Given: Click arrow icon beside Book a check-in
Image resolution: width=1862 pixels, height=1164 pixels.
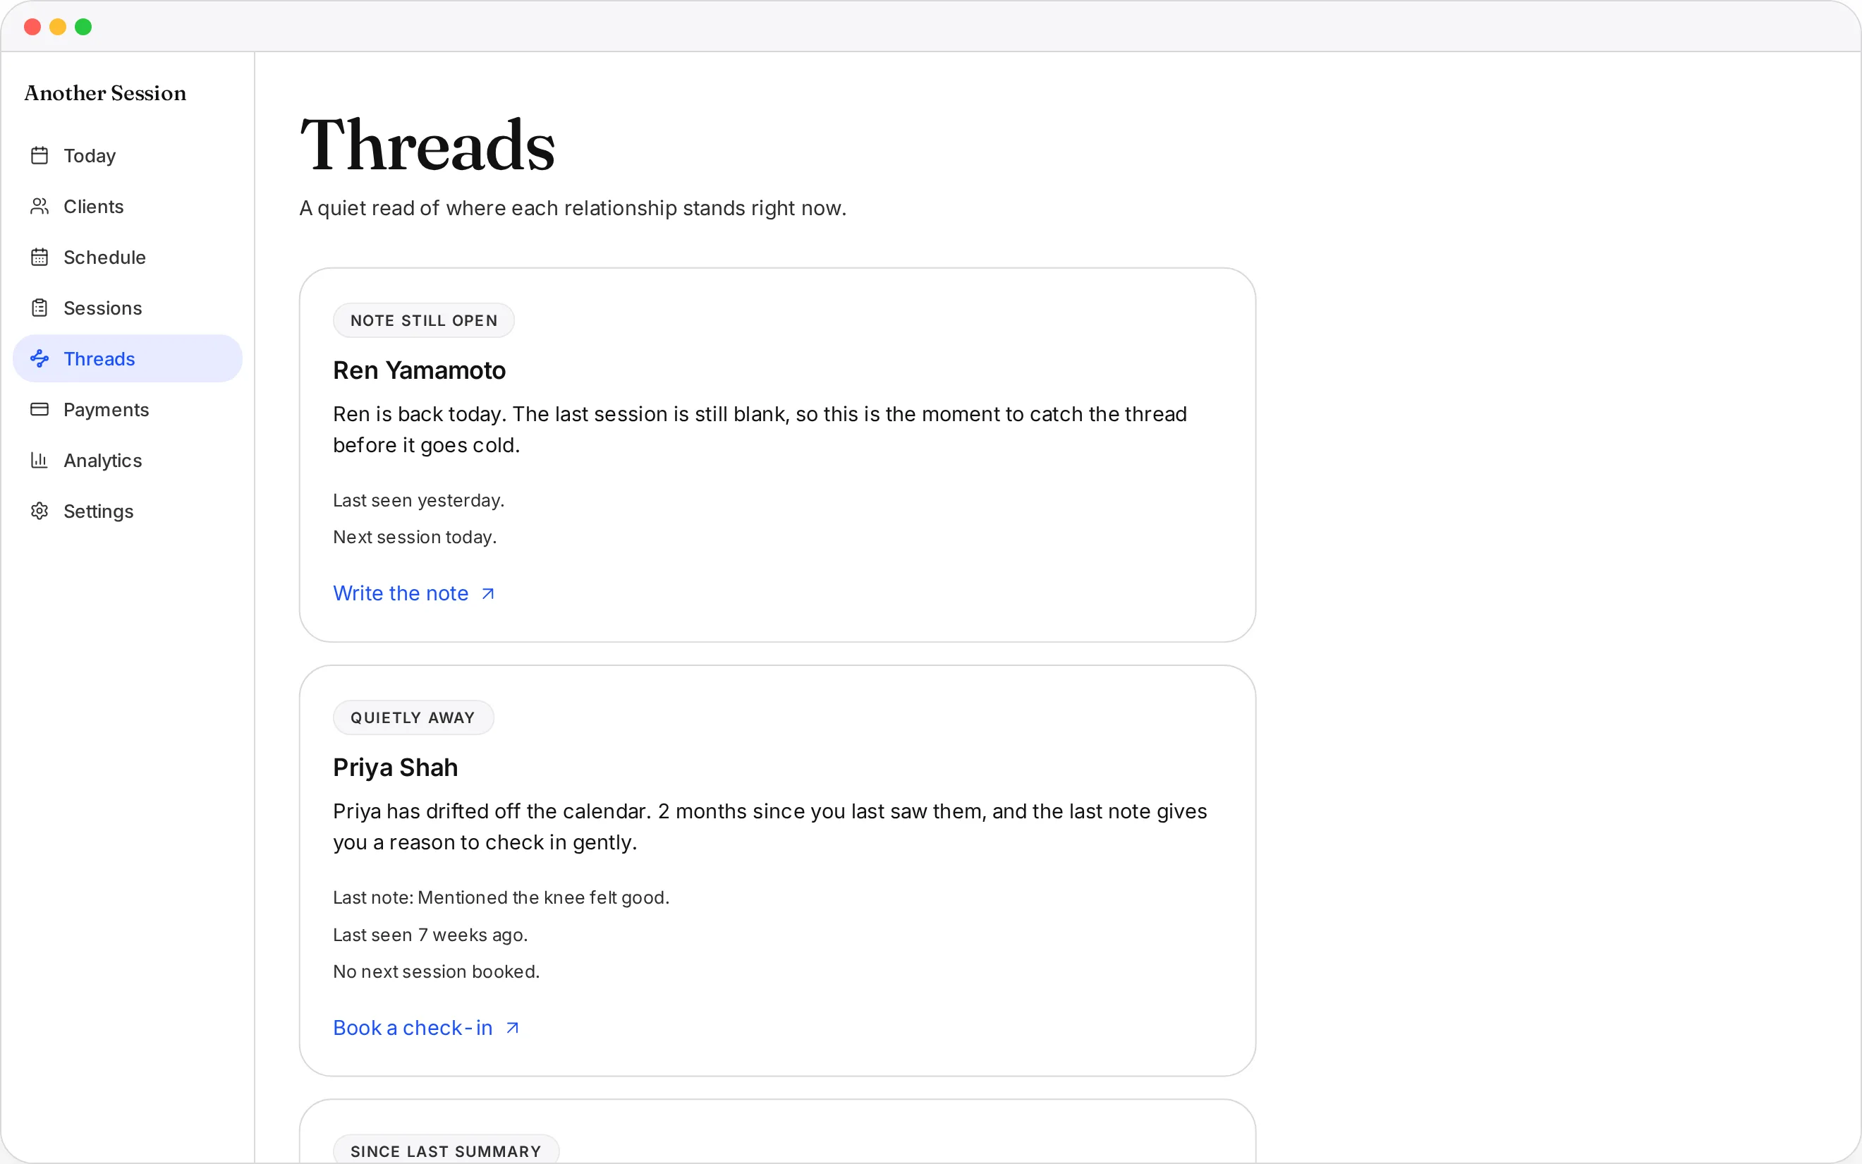Looking at the screenshot, I should point(513,1028).
